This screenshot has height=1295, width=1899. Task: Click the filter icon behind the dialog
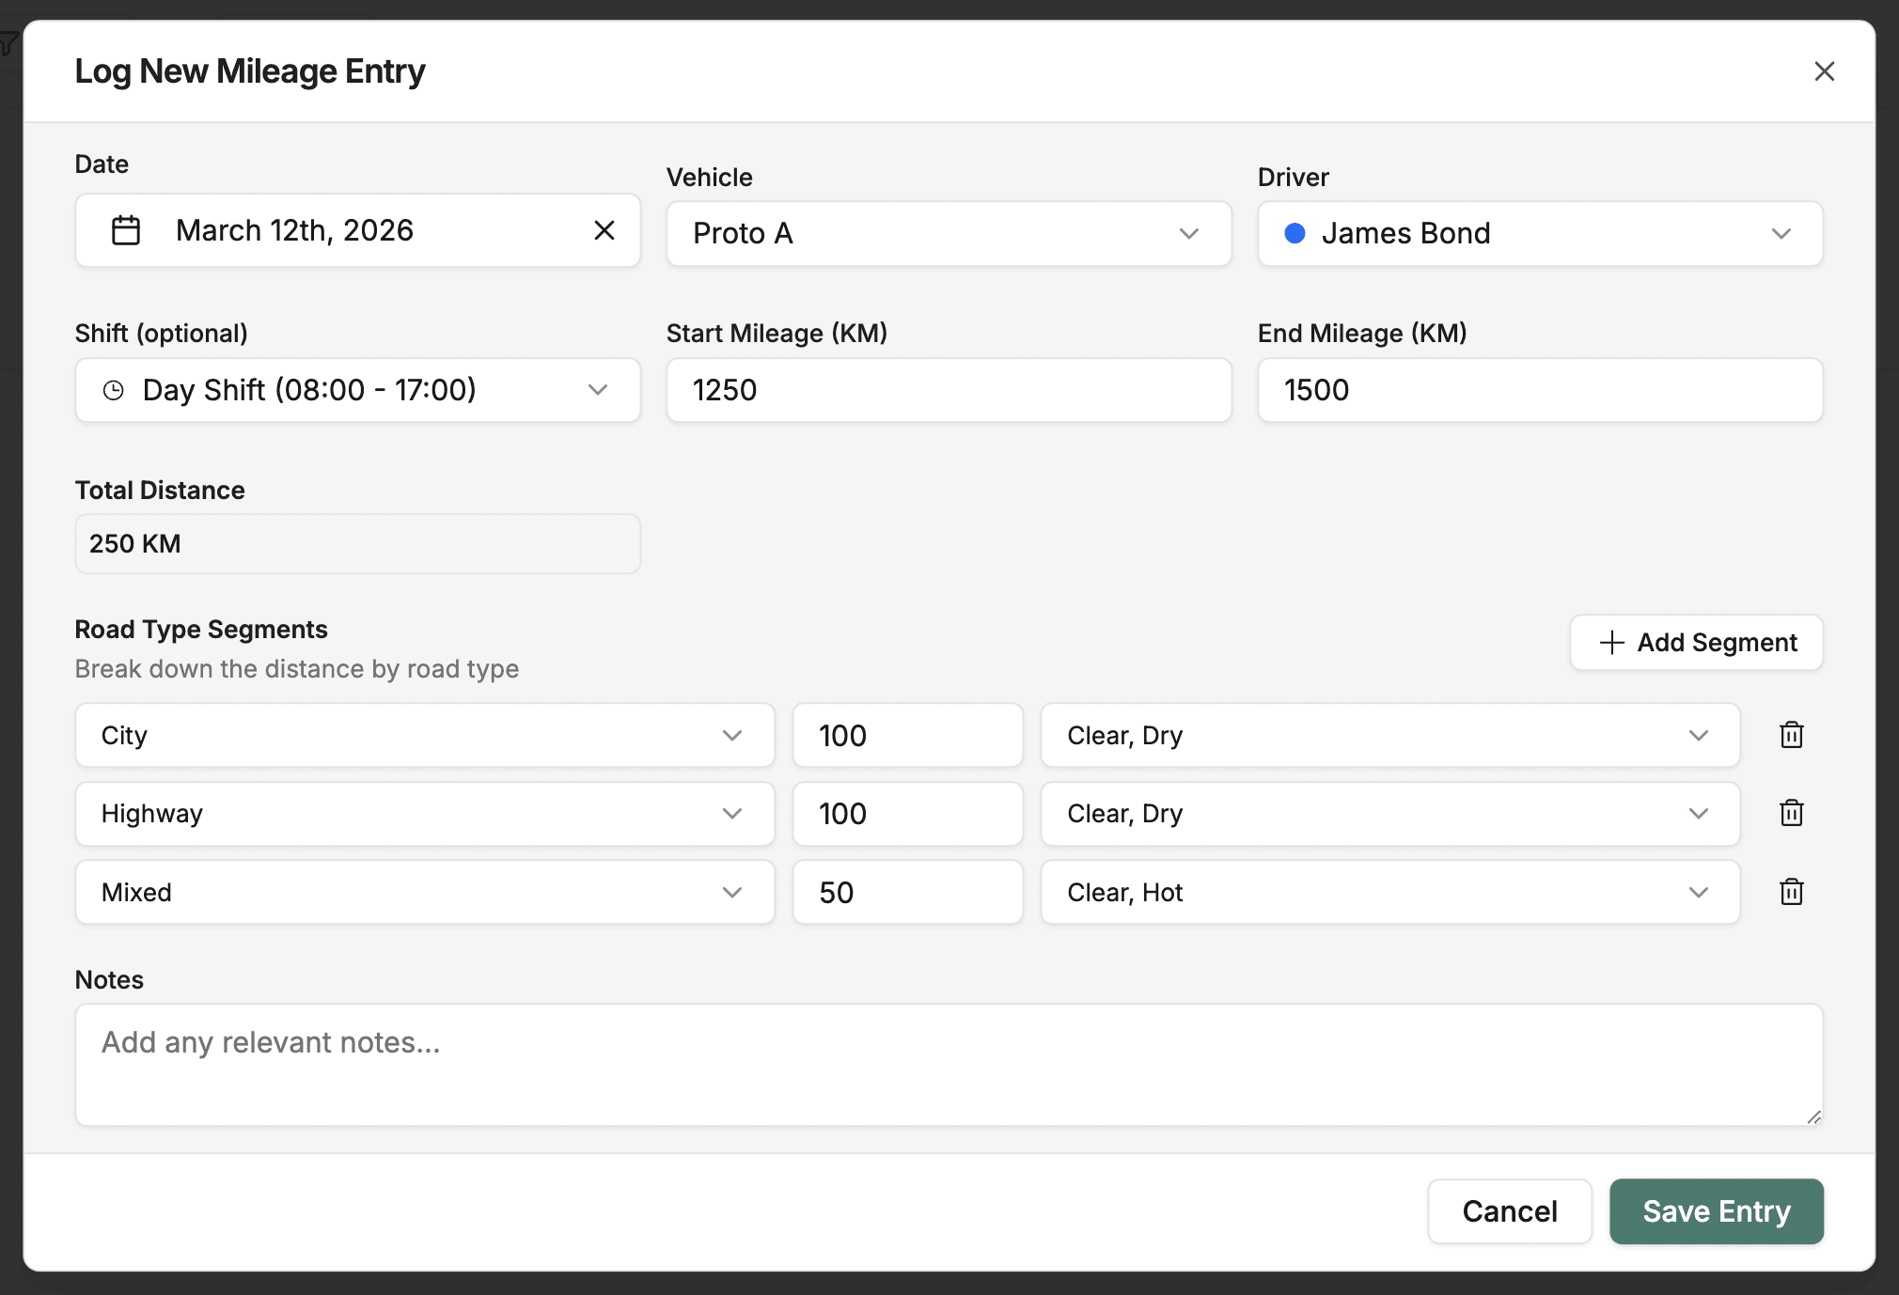pos(8,43)
